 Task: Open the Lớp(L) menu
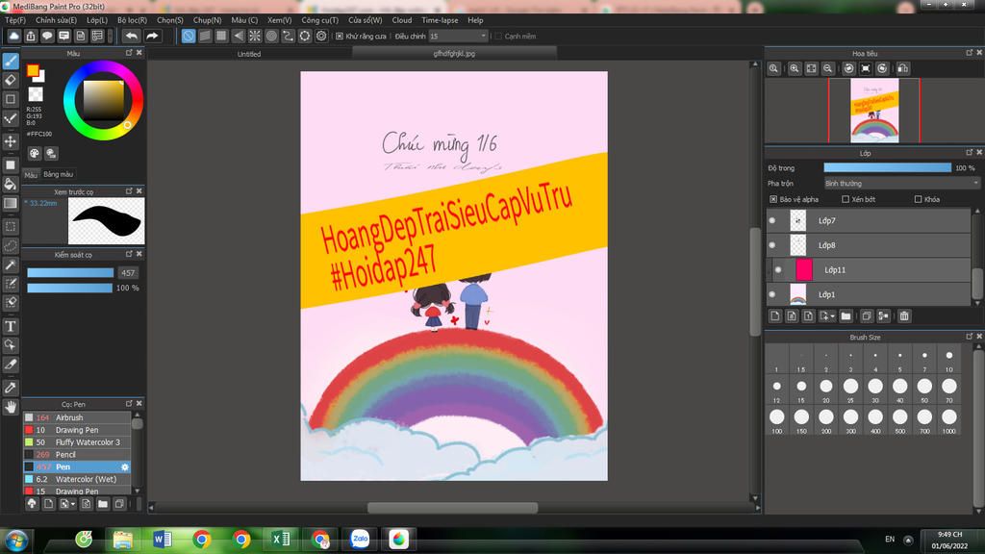[97, 20]
